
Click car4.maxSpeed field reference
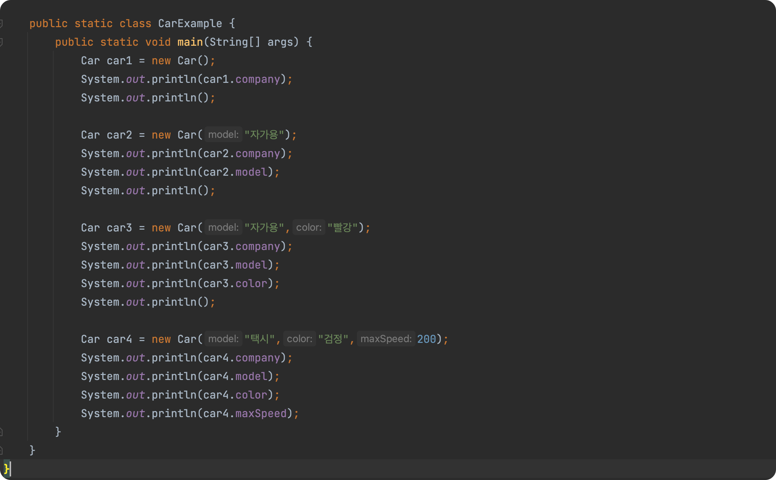[x=261, y=414]
